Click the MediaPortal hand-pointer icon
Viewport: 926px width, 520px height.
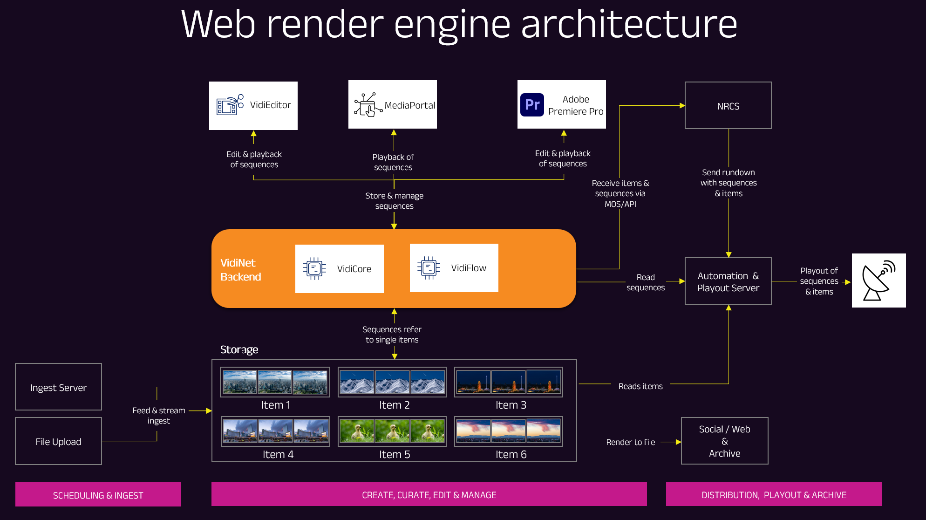368,105
